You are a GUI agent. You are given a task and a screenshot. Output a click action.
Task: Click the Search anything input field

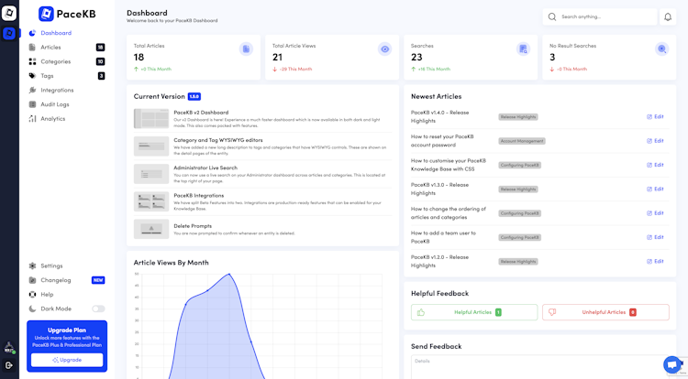click(600, 17)
